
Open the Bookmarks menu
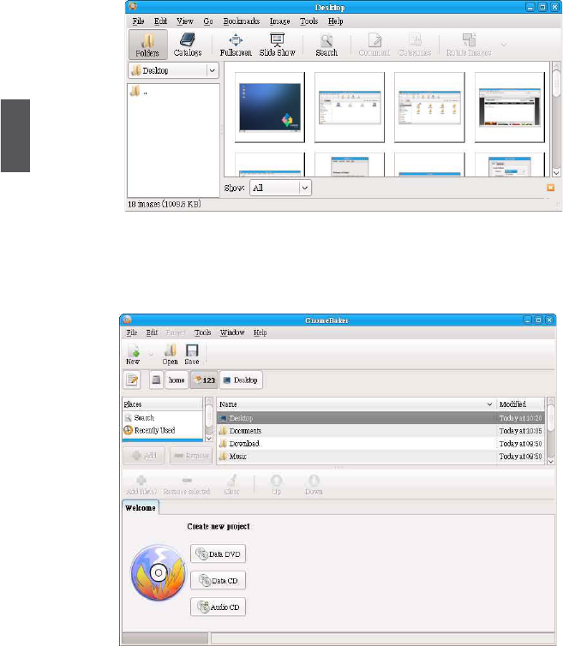pos(241,21)
